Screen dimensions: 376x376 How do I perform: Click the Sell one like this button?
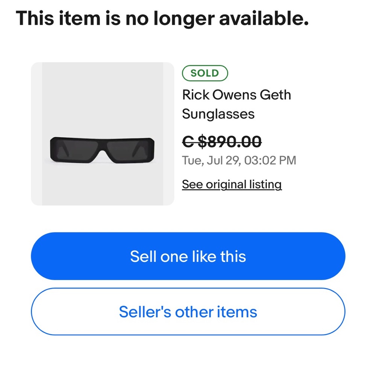point(188,256)
